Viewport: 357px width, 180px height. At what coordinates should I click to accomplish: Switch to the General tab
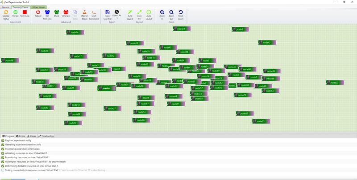click(x=6, y=7)
